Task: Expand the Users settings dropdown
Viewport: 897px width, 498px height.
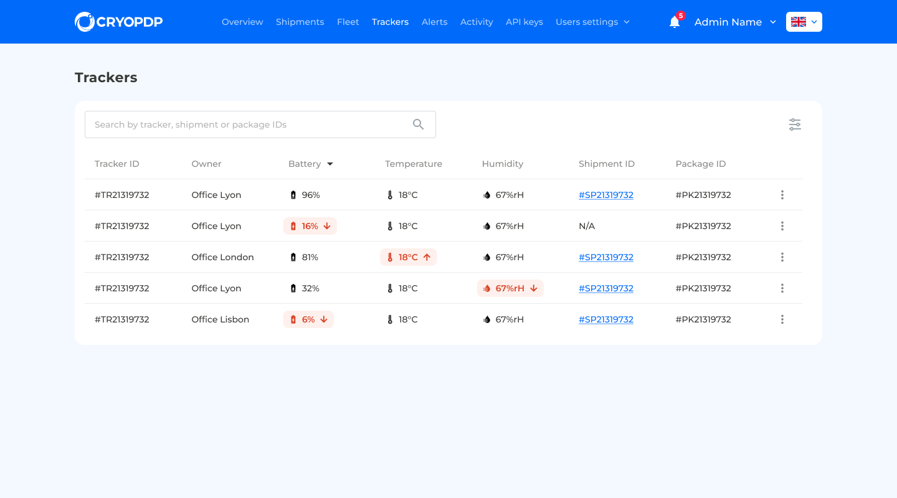Action: pos(592,22)
